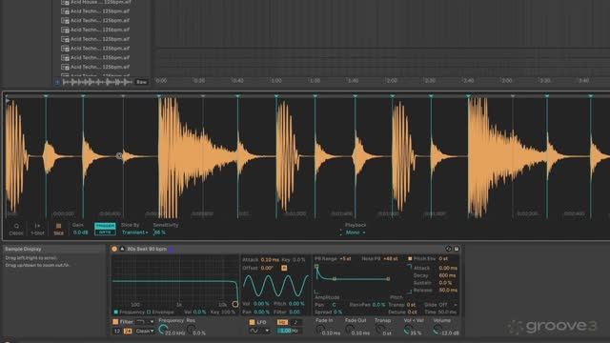Open the Slice By Transient dropdown
Screen dimensions: 610x343
[134, 232]
